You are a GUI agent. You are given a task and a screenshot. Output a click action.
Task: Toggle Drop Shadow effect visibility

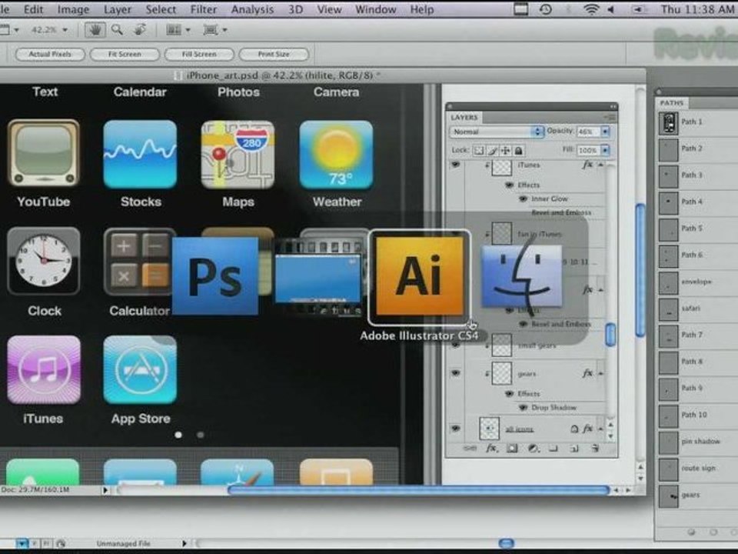pyautogui.click(x=523, y=408)
